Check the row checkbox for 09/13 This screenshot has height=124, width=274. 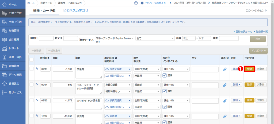(x=32, y=69)
